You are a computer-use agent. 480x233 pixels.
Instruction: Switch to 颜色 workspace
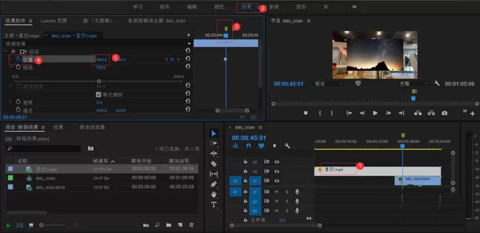tap(219, 7)
